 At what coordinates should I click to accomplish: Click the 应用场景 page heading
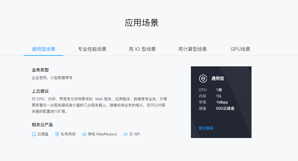(x=141, y=23)
